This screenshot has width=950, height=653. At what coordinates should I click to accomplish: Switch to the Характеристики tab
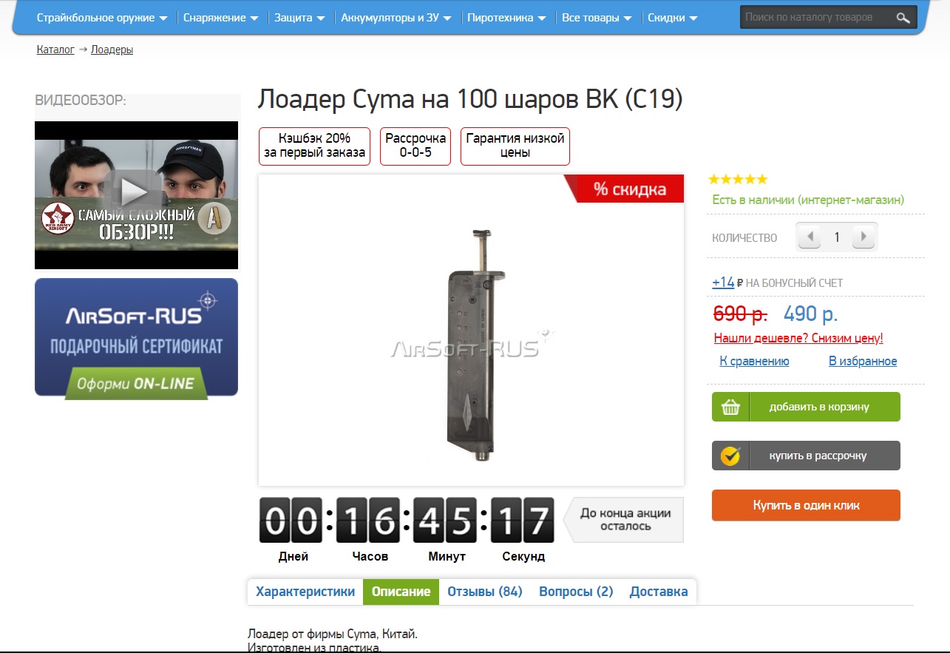pyautogui.click(x=305, y=592)
